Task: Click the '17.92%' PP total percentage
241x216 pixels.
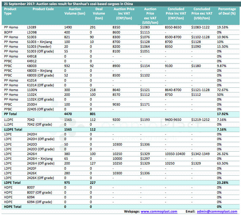Action: pyautogui.click(x=222, y=114)
